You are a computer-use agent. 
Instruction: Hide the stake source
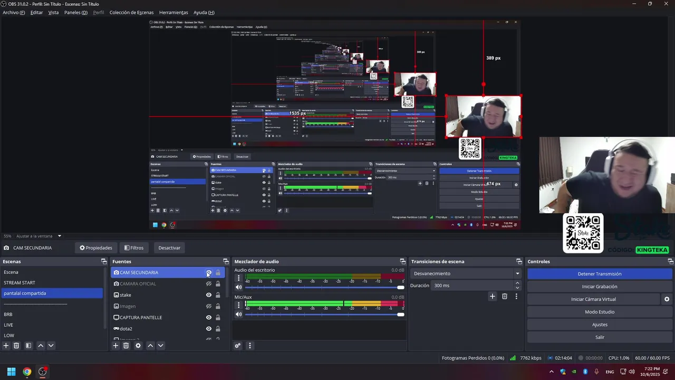(x=209, y=295)
